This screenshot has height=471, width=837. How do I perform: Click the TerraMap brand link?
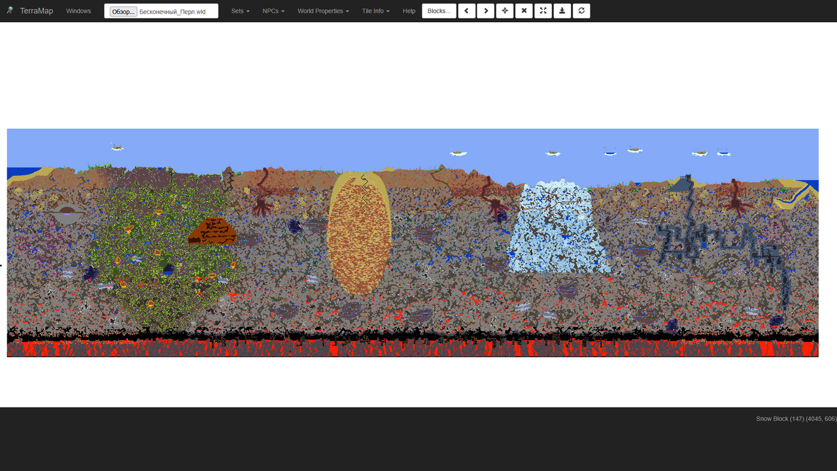click(x=37, y=11)
